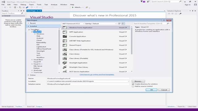Pin the Solution Explorer panel
198x111 pixels.
click(x=192, y=11)
